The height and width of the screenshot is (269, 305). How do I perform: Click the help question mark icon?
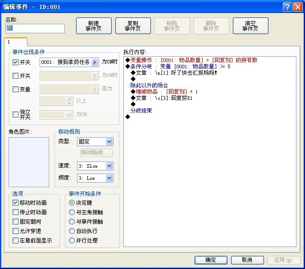(x=287, y=7)
